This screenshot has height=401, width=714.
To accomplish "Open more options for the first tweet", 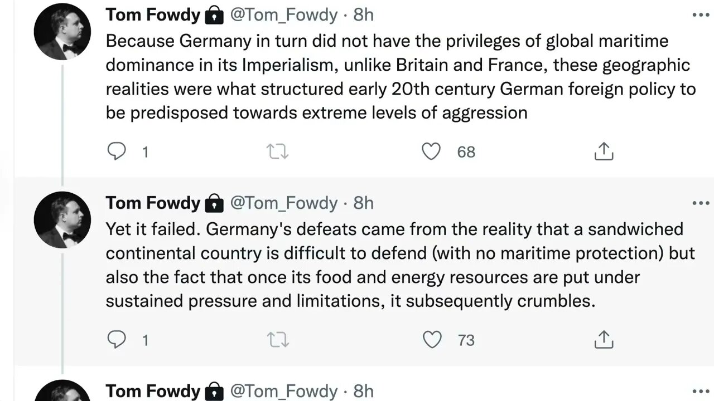I will [x=701, y=15].
